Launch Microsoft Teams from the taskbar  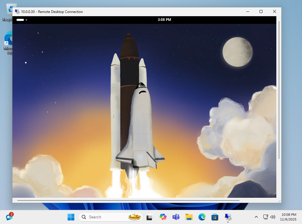pos(176,217)
